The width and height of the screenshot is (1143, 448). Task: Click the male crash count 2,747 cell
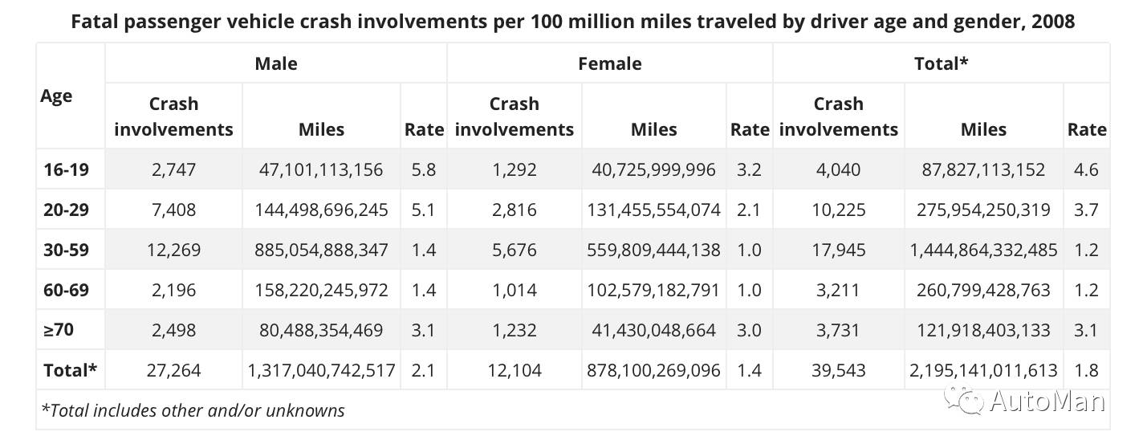pos(173,169)
